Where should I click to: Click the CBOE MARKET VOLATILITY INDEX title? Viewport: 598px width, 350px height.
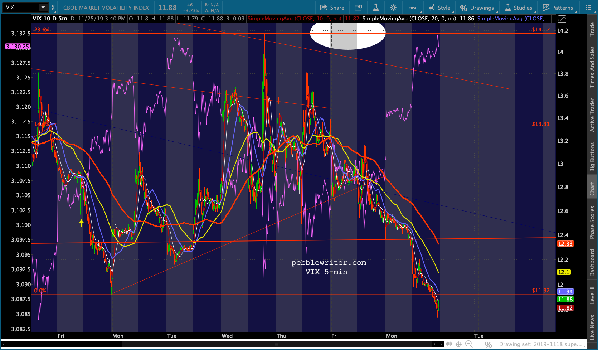click(x=106, y=8)
